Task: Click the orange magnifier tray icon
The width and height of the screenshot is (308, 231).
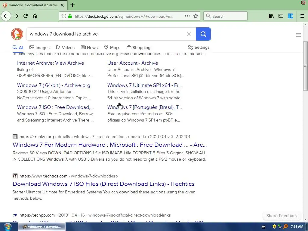Action: [x=286, y=227]
